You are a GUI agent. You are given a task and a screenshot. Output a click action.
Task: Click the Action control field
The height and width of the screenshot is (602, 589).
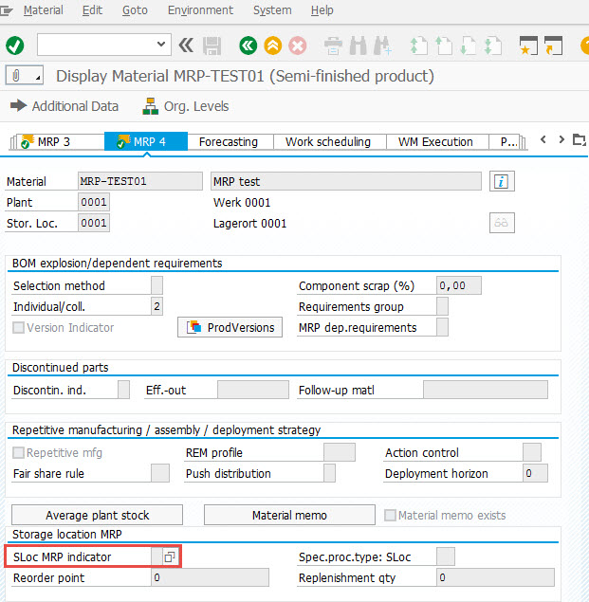click(x=532, y=452)
